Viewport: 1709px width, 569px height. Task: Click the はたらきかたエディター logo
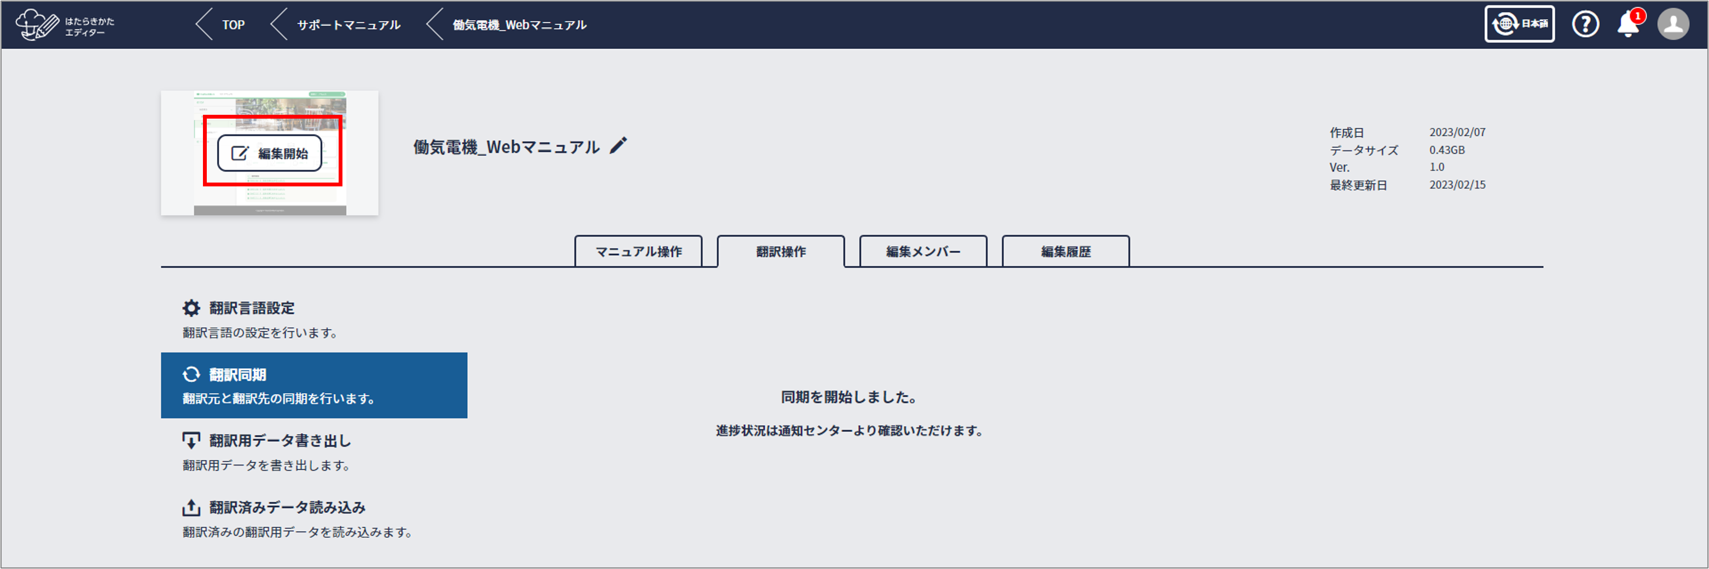(x=65, y=25)
